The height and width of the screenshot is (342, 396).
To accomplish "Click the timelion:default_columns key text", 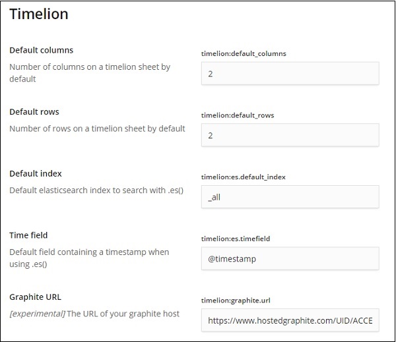I will [244, 53].
